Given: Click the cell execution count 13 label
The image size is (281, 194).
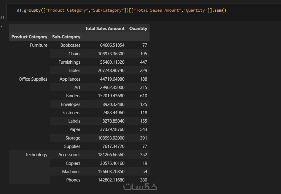Looking at the screenshot, I should tap(2, 18).
